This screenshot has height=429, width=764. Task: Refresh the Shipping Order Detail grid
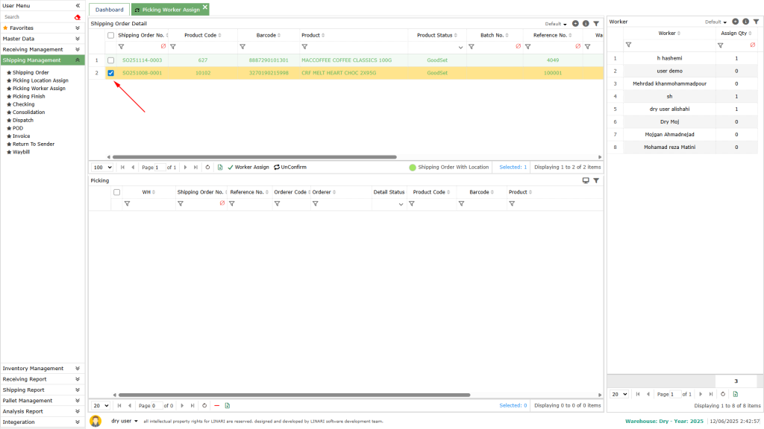207,168
